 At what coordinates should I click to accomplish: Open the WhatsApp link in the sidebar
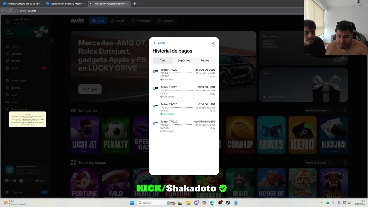point(7,181)
